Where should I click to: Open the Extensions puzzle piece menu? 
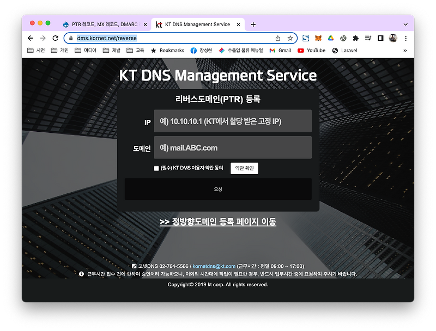pos(355,38)
